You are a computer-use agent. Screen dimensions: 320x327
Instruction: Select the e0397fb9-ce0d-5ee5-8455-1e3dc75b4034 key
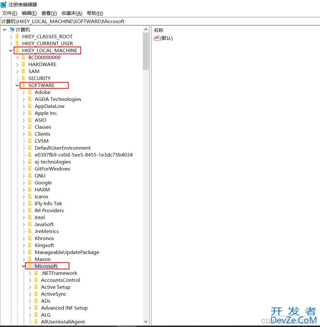coord(83,155)
